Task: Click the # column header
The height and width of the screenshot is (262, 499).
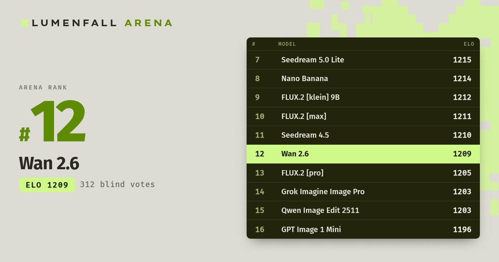Action: click(254, 44)
